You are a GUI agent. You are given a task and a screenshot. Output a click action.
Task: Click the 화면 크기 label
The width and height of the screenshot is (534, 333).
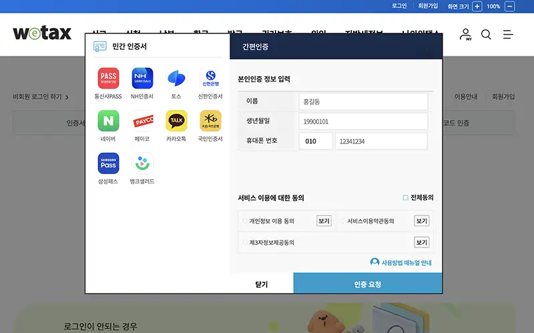point(458,7)
